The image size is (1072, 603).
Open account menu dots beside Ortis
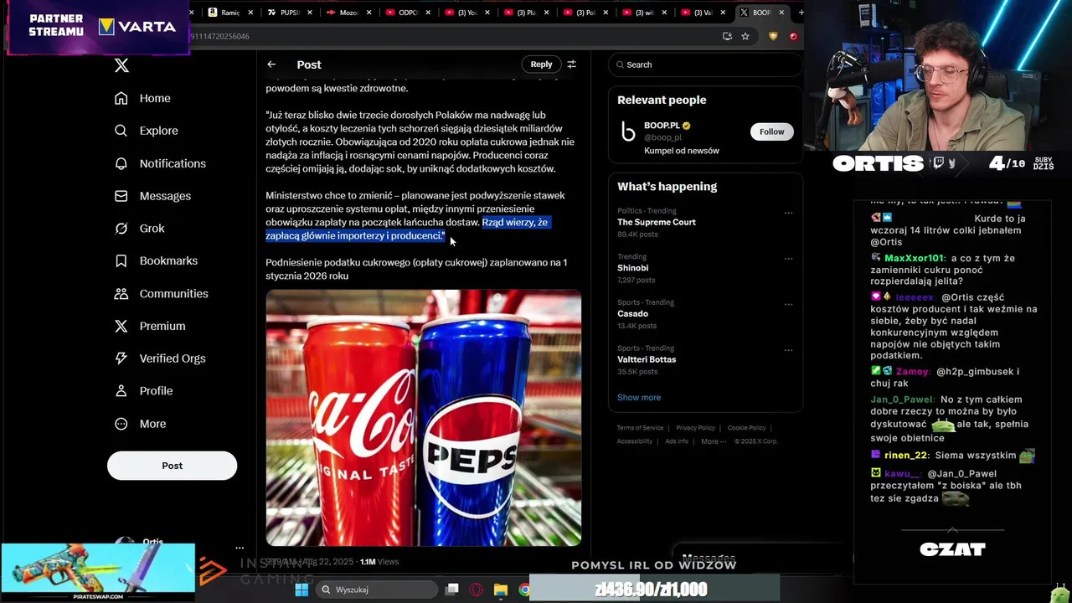(x=240, y=548)
